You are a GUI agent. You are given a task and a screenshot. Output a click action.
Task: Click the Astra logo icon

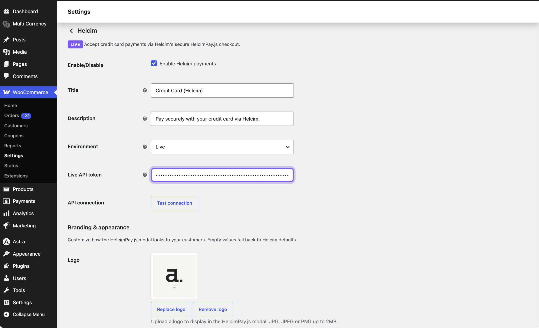tap(6, 242)
